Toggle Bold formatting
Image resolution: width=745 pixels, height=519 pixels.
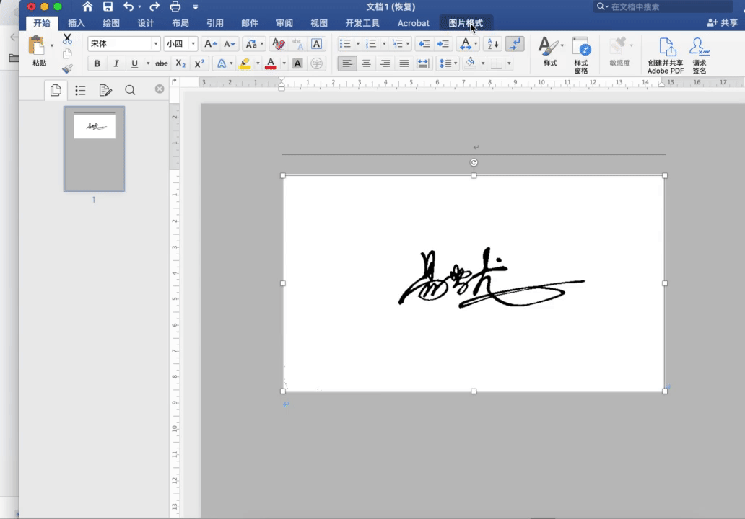point(97,63)
